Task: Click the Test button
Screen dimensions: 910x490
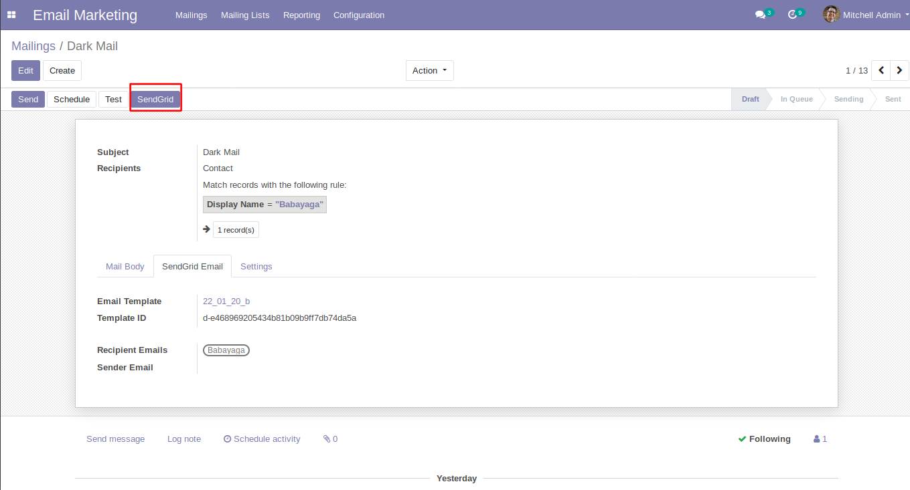Action: 114,100
